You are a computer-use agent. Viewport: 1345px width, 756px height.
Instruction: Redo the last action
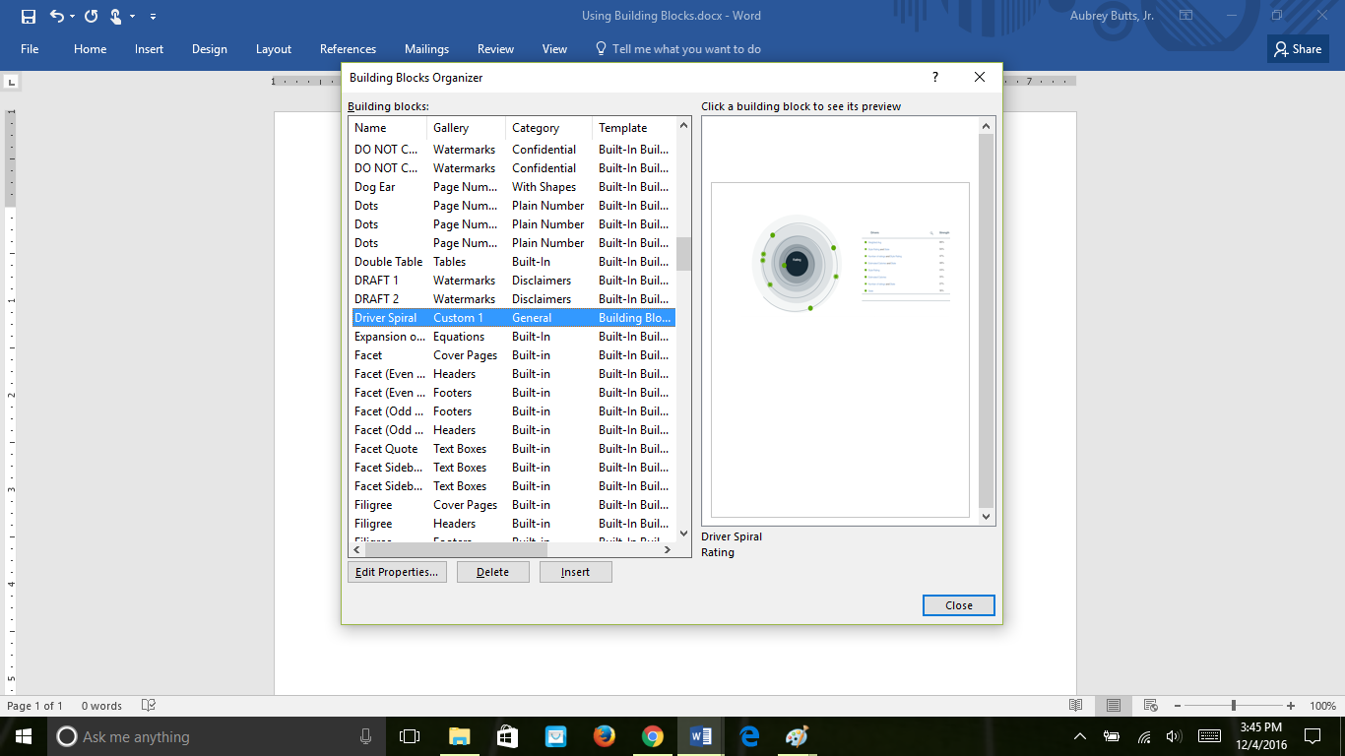click(x=91, y=16)
